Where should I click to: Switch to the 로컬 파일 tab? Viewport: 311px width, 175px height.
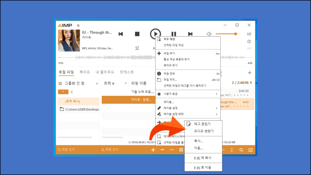click(x=66, y=72)
